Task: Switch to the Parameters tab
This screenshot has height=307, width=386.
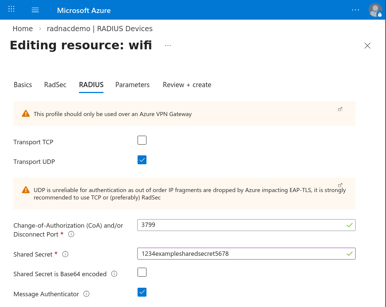Action: (132, 85)
